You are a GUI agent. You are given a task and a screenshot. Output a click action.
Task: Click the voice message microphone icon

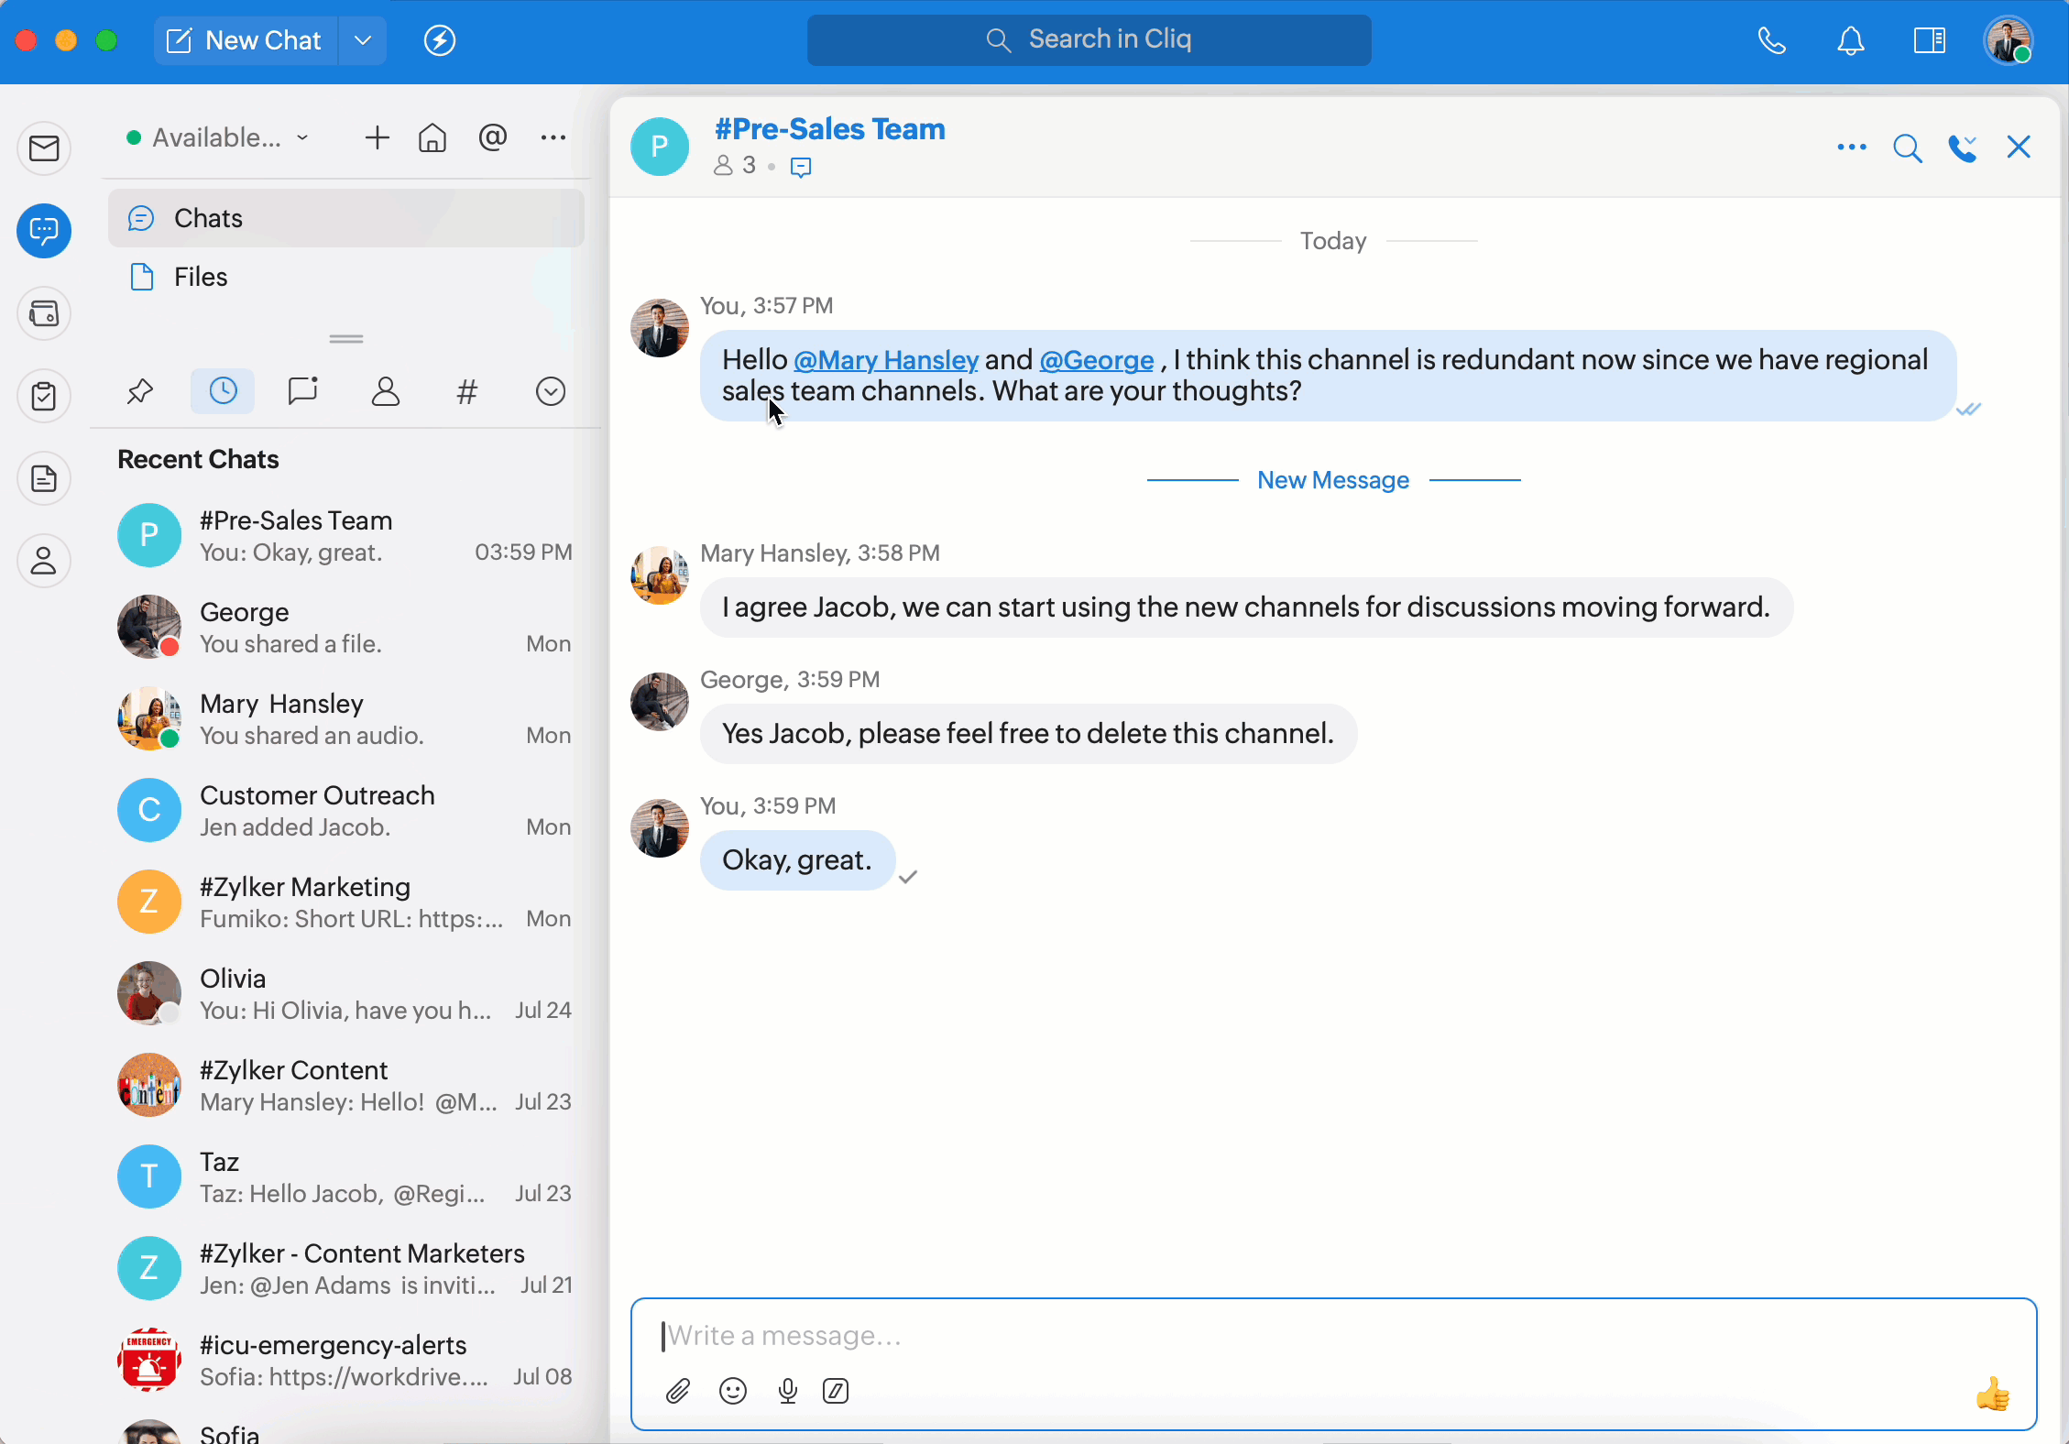pos(787,1391)
